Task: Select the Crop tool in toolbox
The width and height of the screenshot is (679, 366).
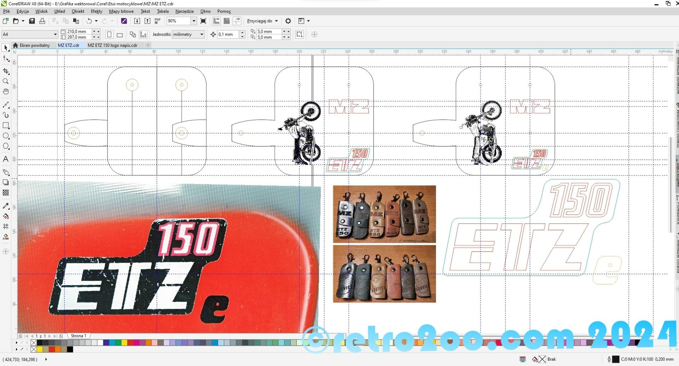Action: tap(6, 71)
